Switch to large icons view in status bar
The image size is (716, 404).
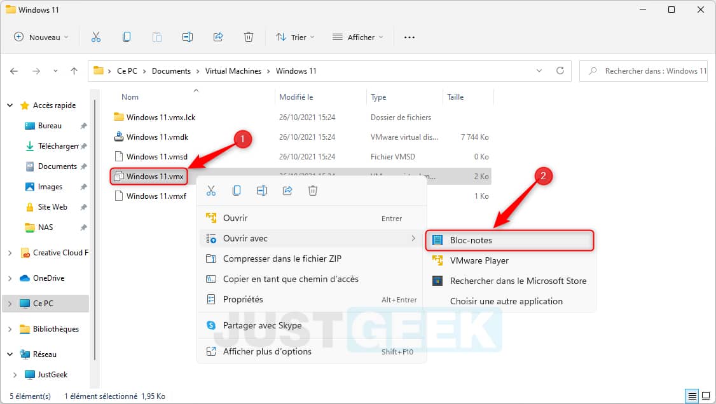pos(706,396)
